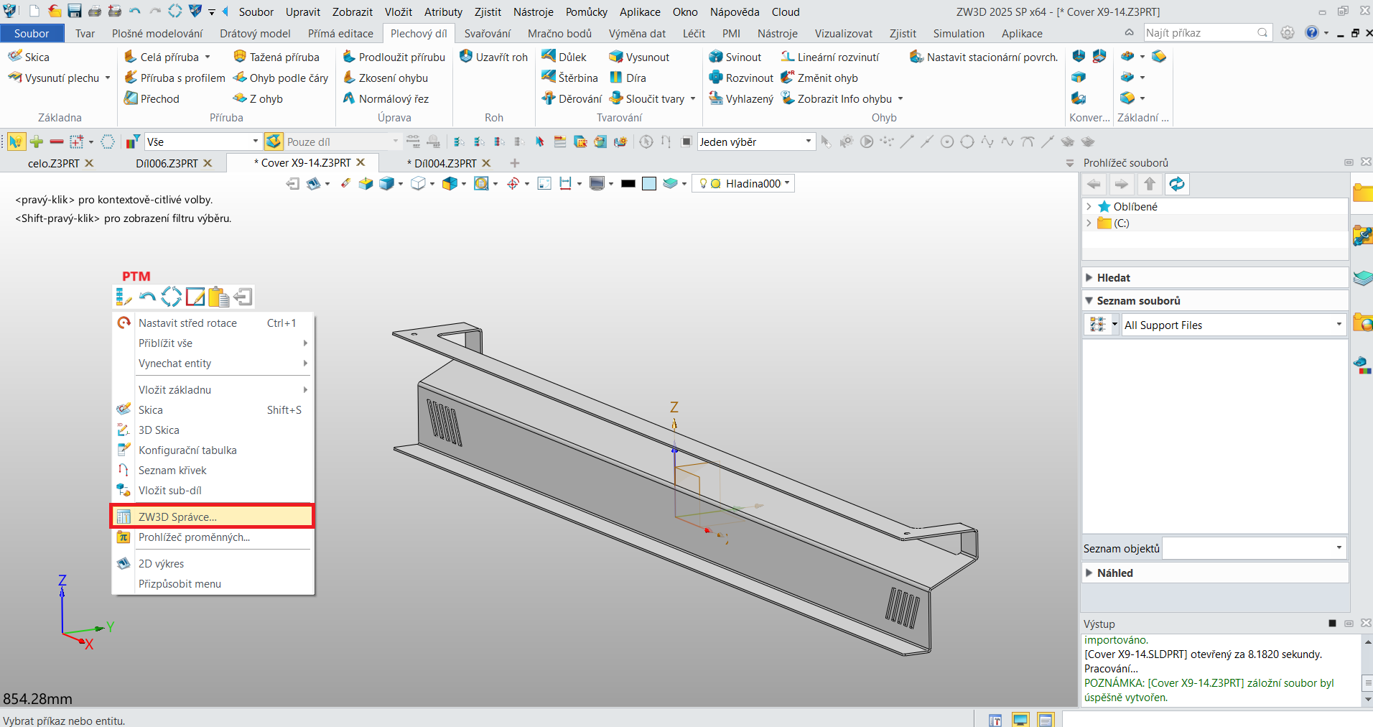The height and width of the screenshot is (727, 1373).
Task: Click Přizpůsobit menu entry
Action: point(180,584)
